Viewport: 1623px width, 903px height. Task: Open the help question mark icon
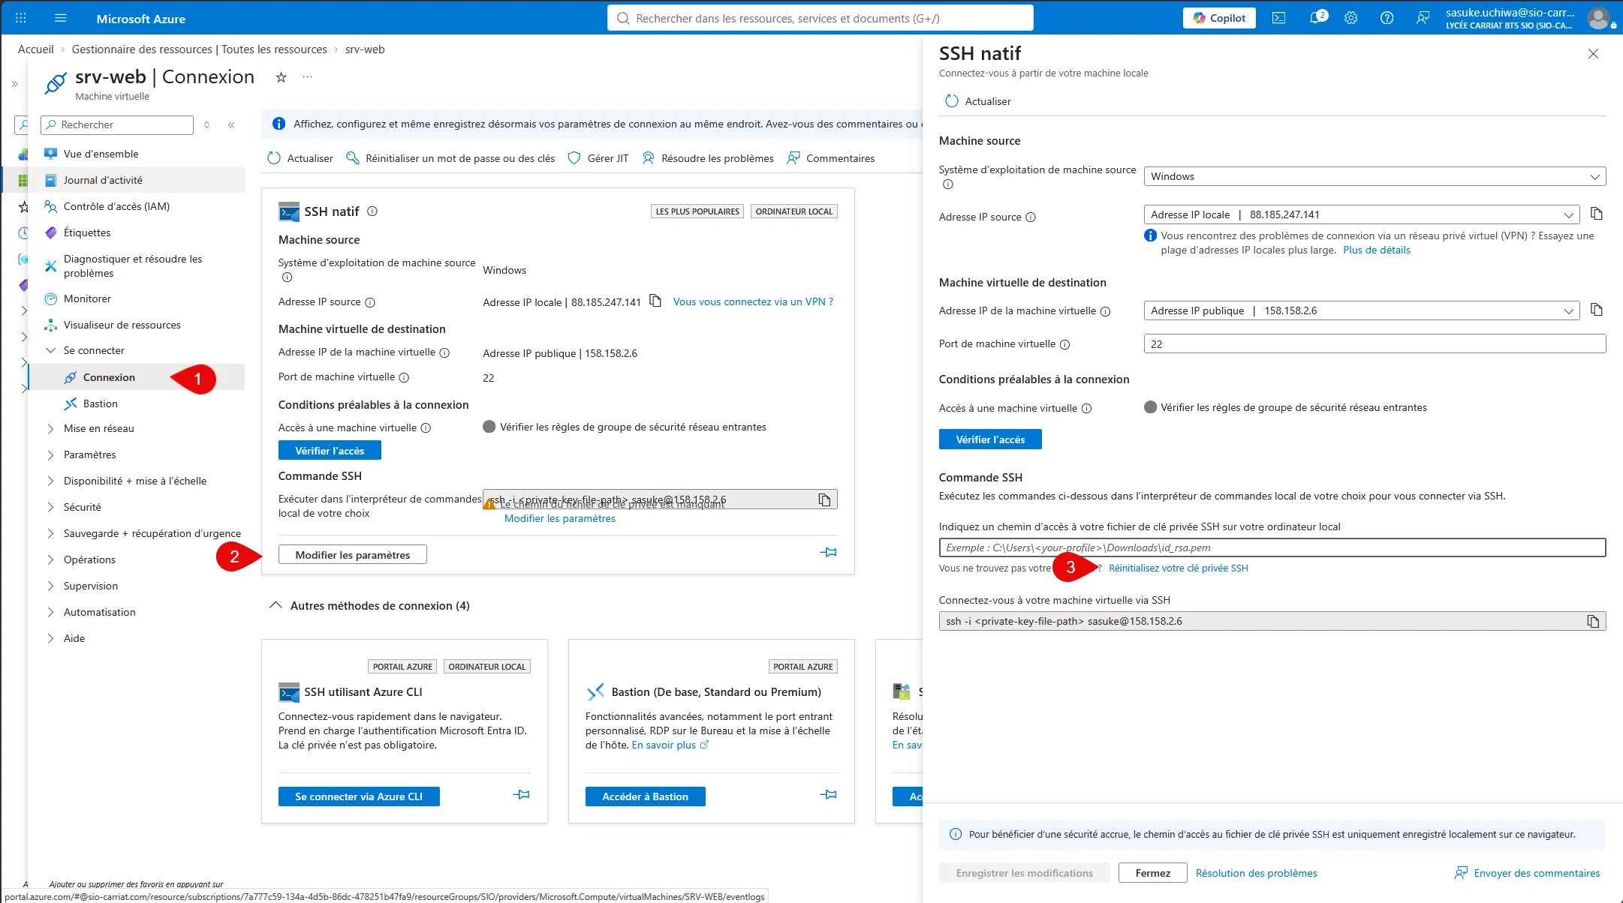click(1387, 18)
